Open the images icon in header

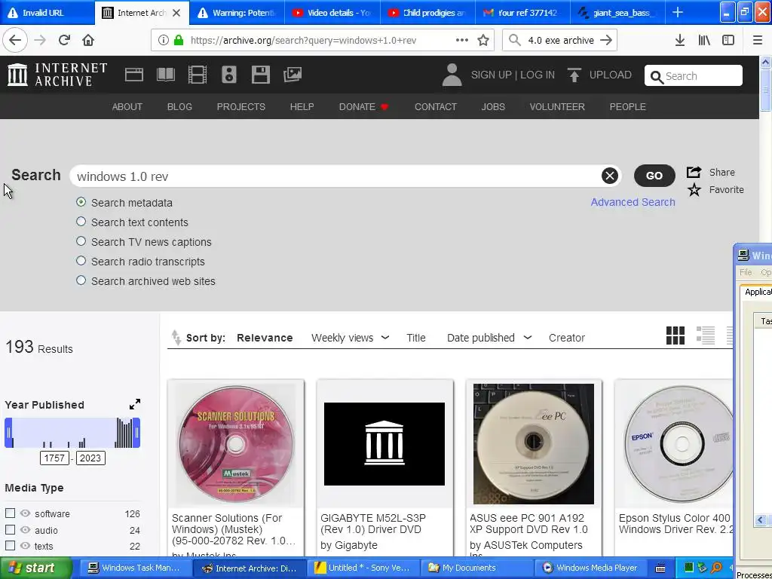[293, 75]
